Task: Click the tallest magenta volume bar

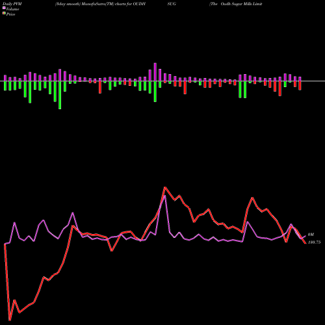Action: pyautogui.click(x=155, y=72)
